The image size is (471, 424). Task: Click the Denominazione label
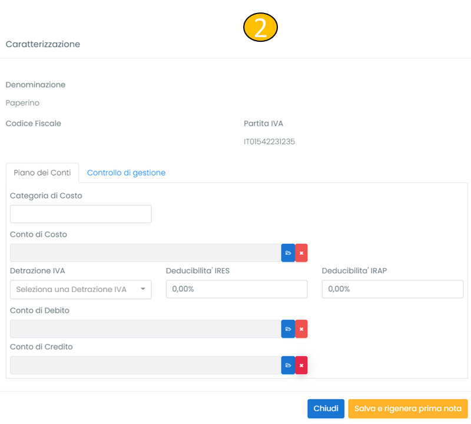pyautogui.click(x=35, y=85)
